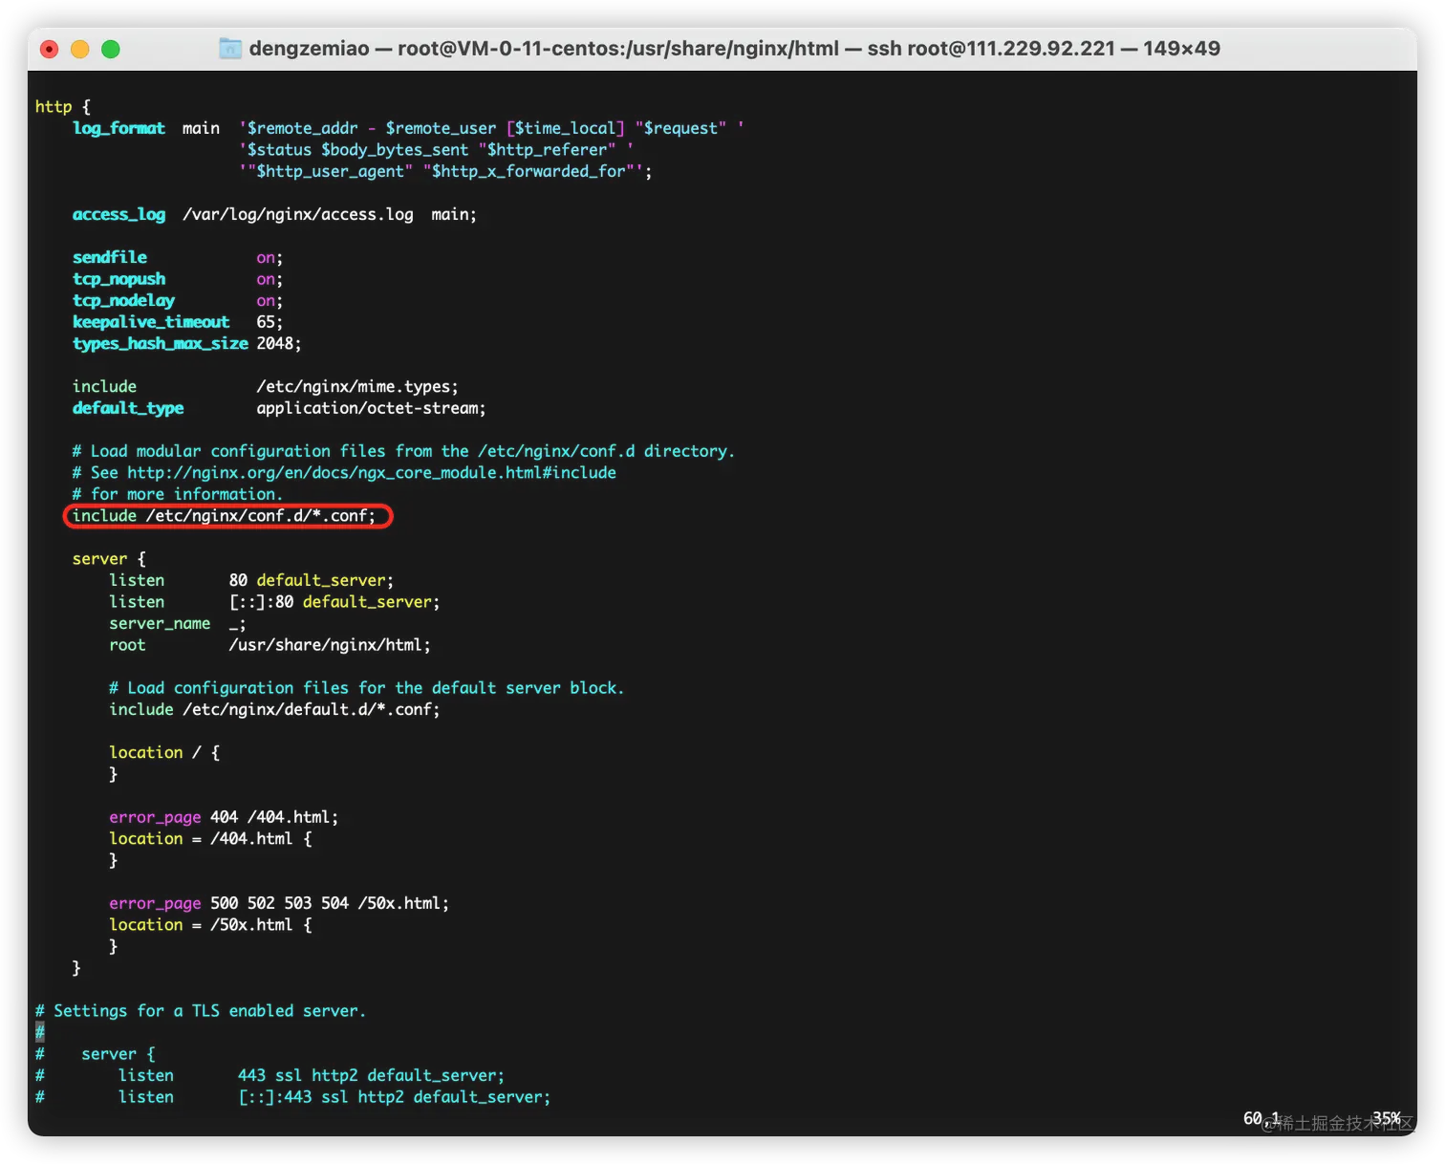Click the "root" directive keyword
The image size is (1445, 1164).
click(x=127, y=645)
